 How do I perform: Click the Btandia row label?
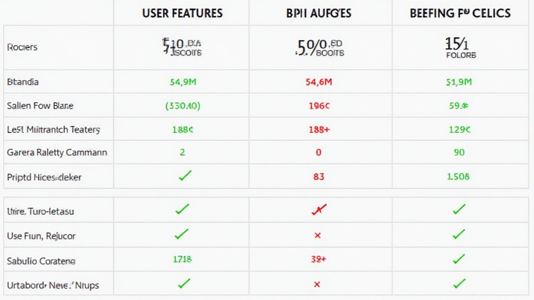coord(23,82)
